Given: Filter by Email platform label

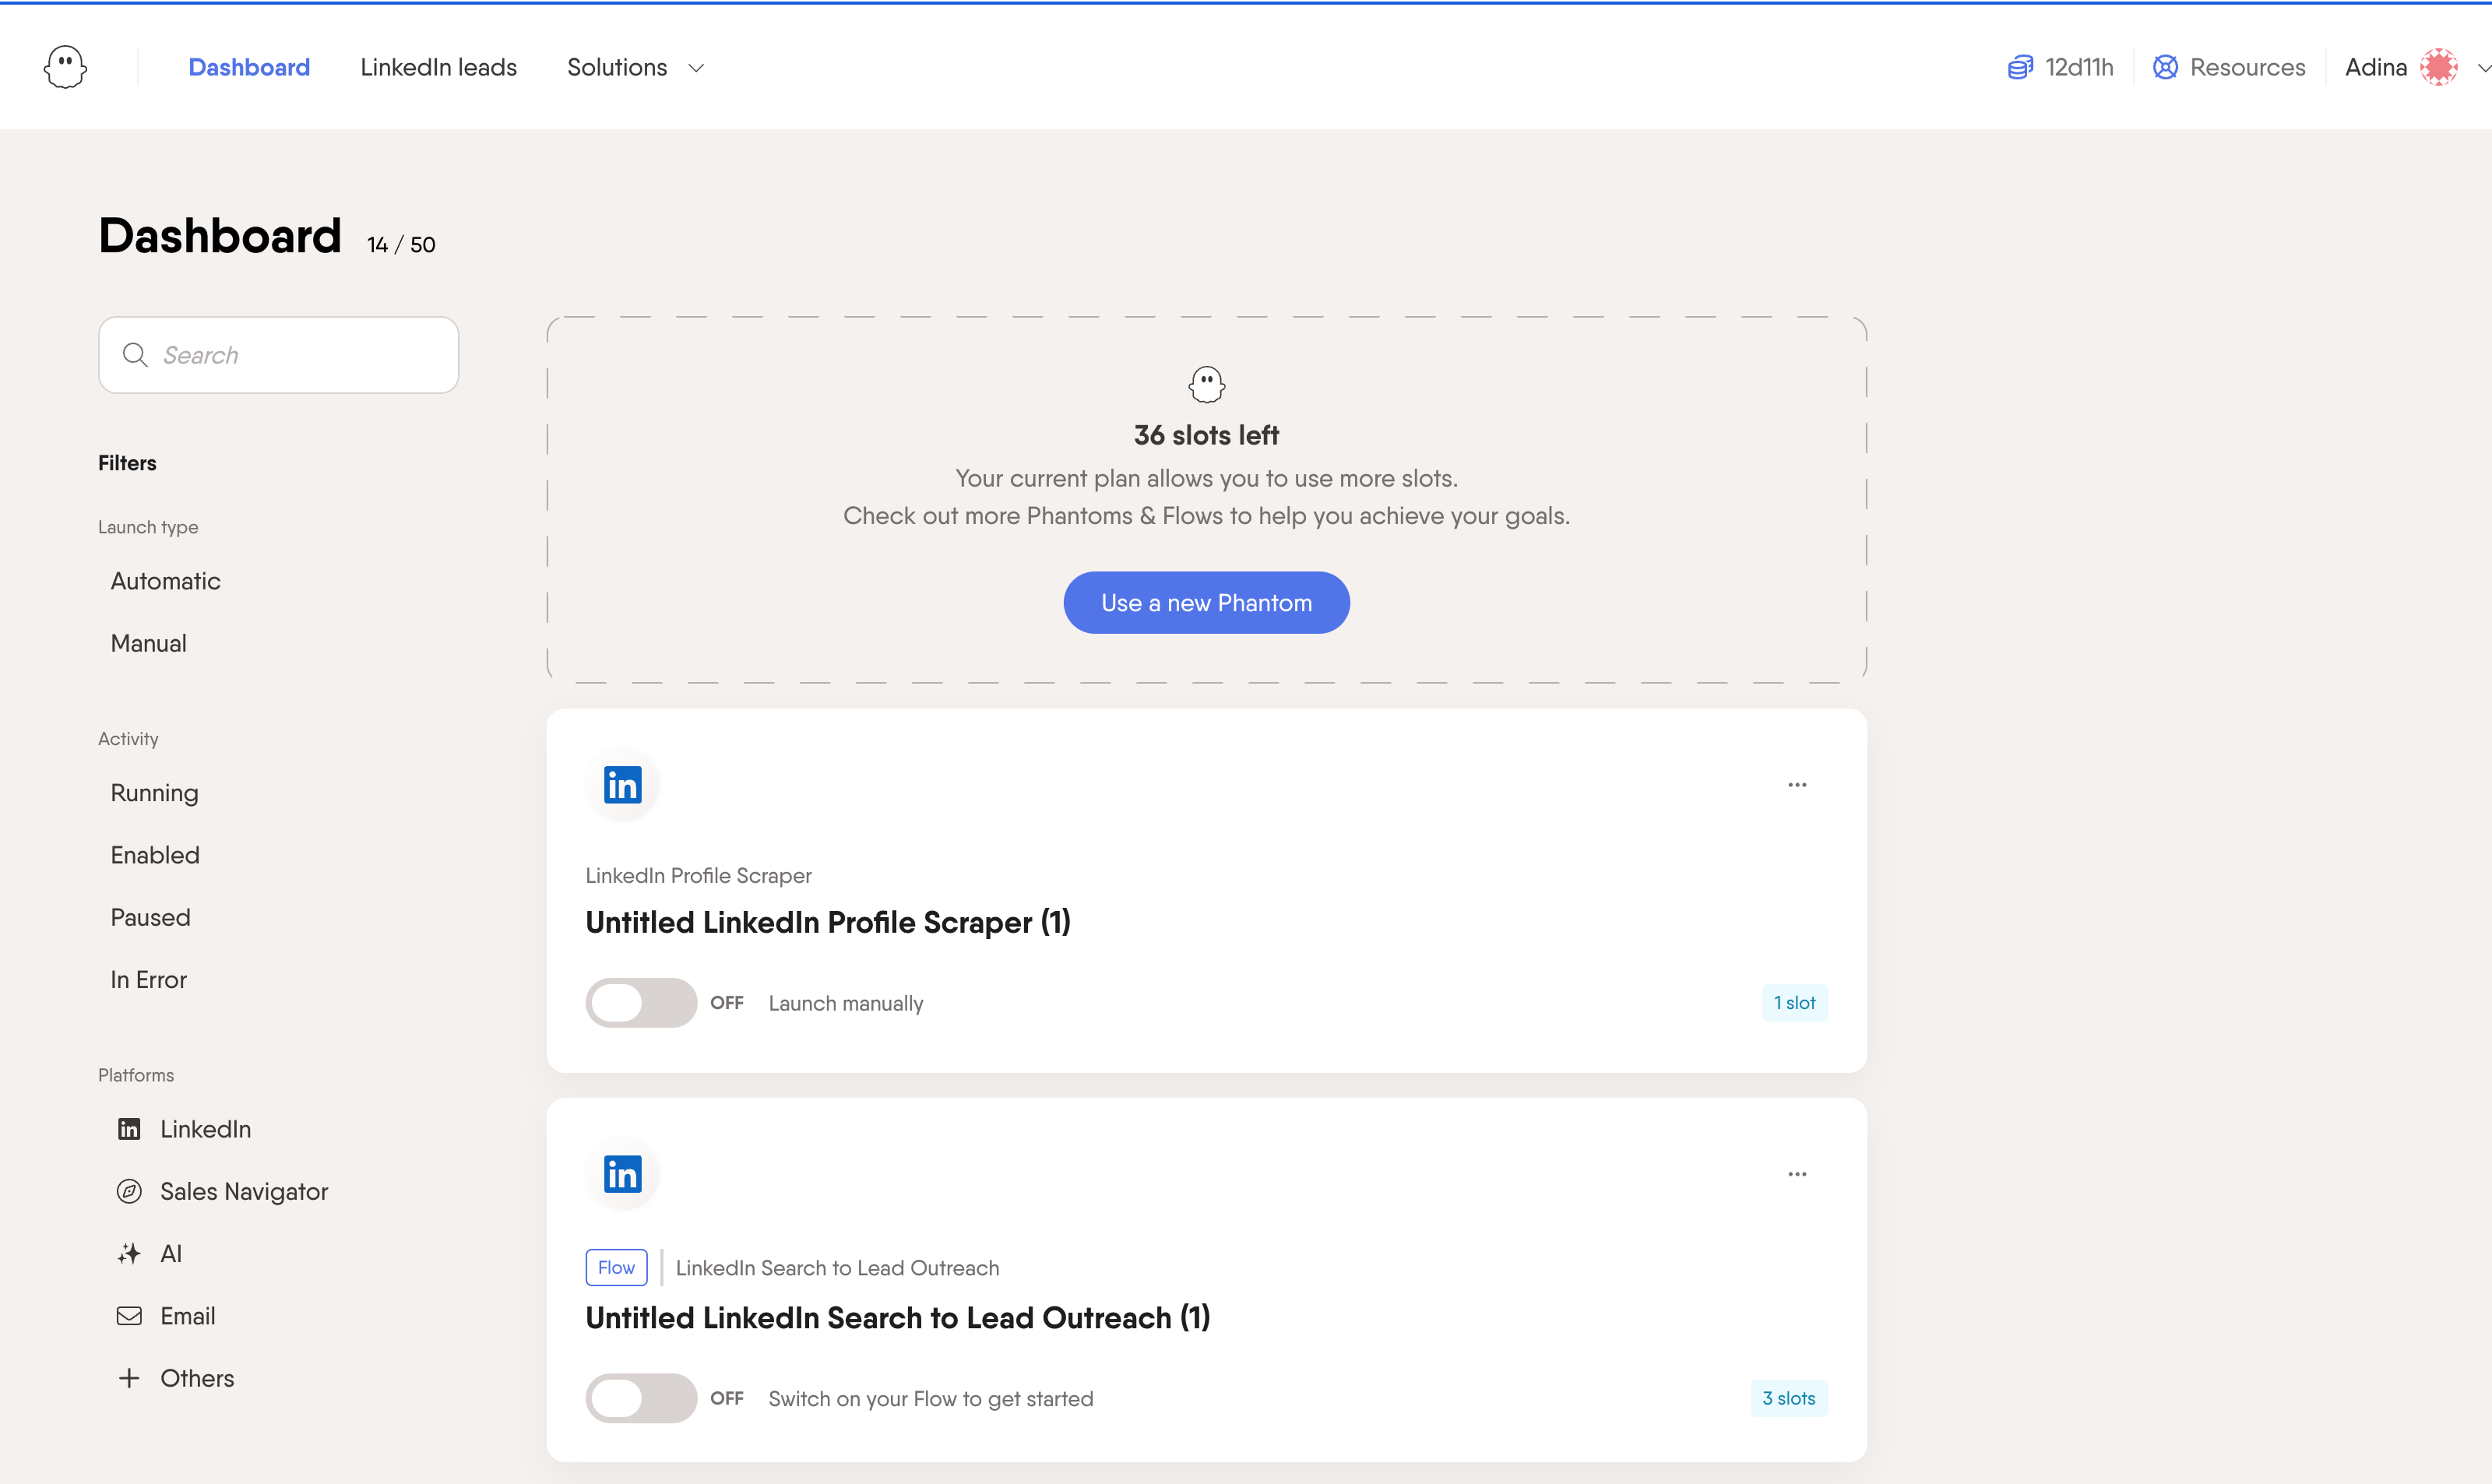Looking at the screenshot, I should coord(188,1316).
